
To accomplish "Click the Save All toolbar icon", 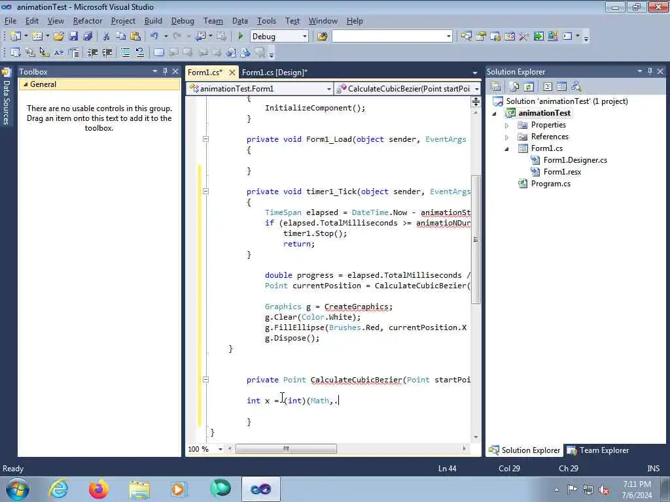I will (x=88, y=37).
